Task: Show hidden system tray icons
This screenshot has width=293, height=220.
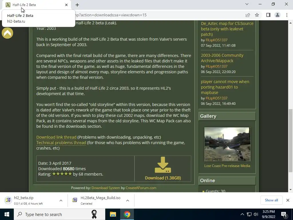Action: (x=242, y=214)
